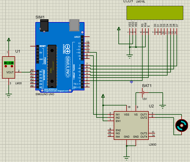
Task: Click the 5V power pin on the Arduino
Action: coord(38,53)
